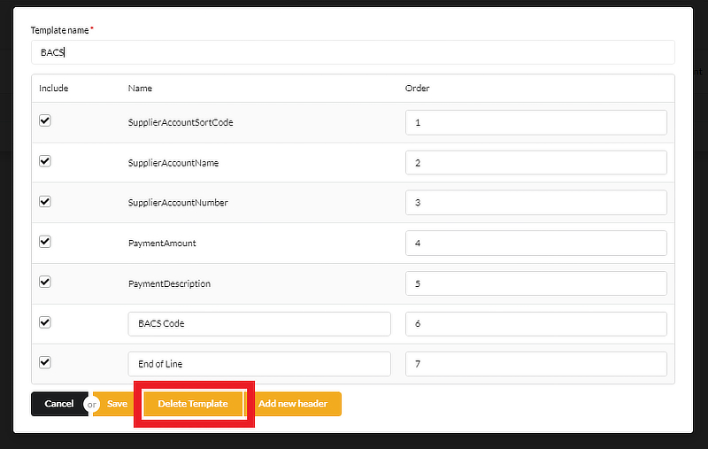Image resolution: width=708 pixels, height=449 pixels.
Task: Uncheck the SupplierAccountNumber include checkbox
Action: [45, 201]
